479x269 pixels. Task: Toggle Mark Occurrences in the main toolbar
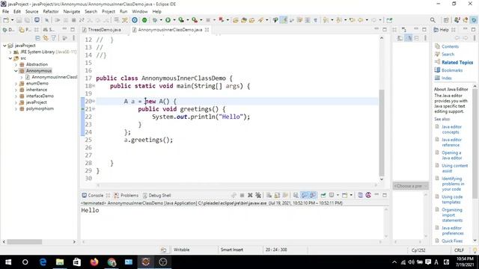(284, 20)
